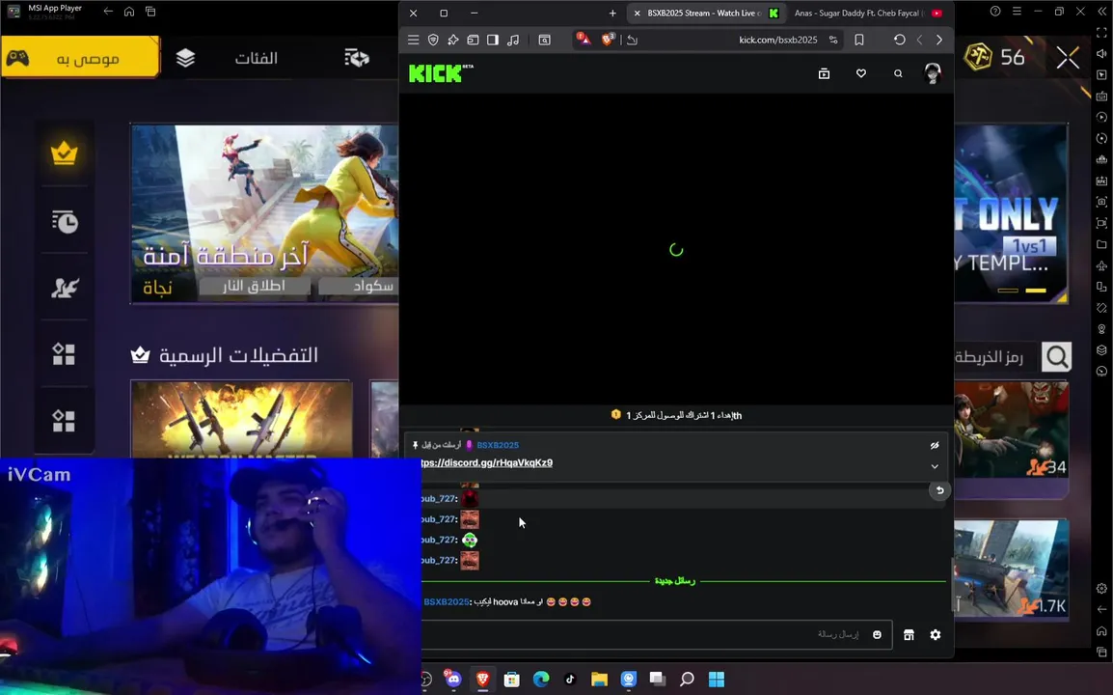Click MSI App Player back arrow
This screenshot has width=1113, height=695.
pyautogui.click(x=108, y=12)
